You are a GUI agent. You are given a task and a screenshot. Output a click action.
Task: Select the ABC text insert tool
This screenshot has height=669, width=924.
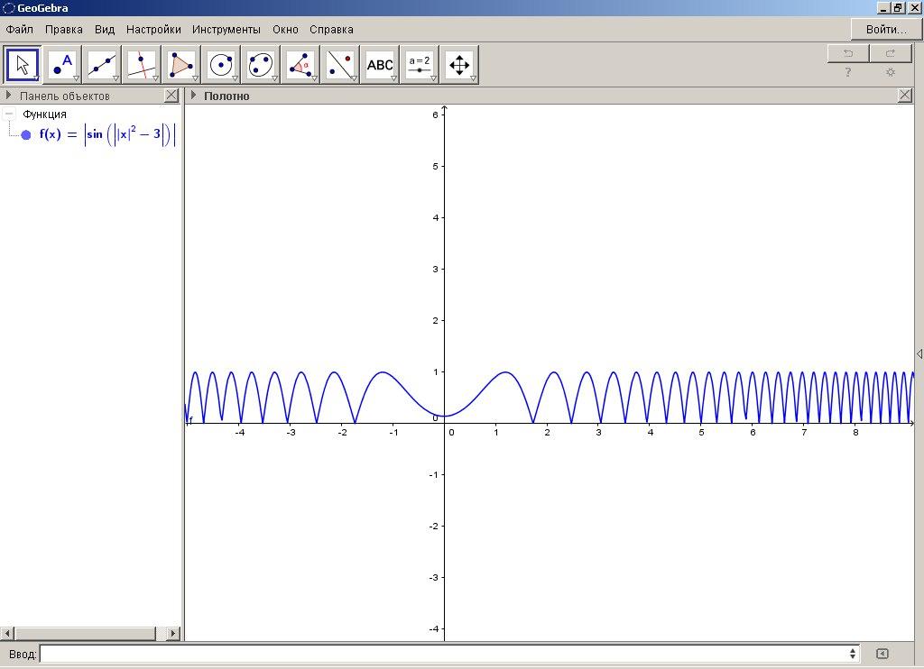click(380, 64)
